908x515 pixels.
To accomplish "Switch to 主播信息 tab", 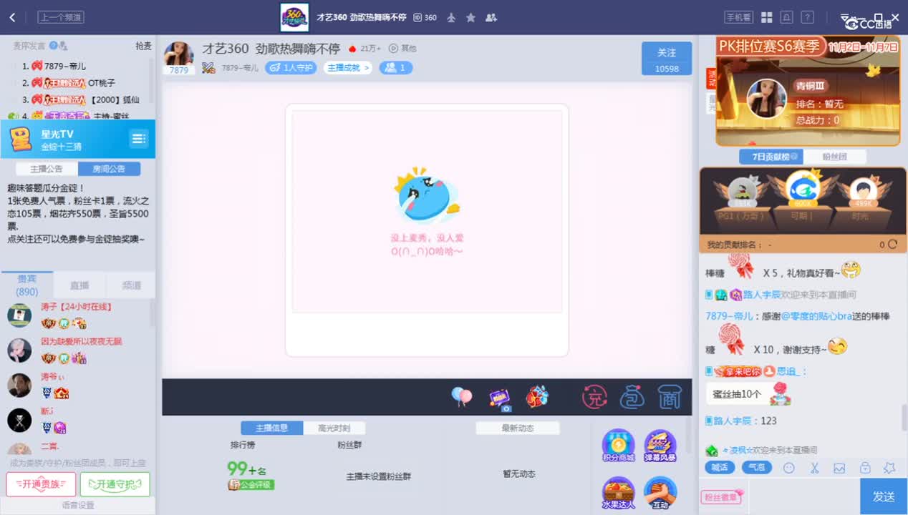I will (271, 428).
